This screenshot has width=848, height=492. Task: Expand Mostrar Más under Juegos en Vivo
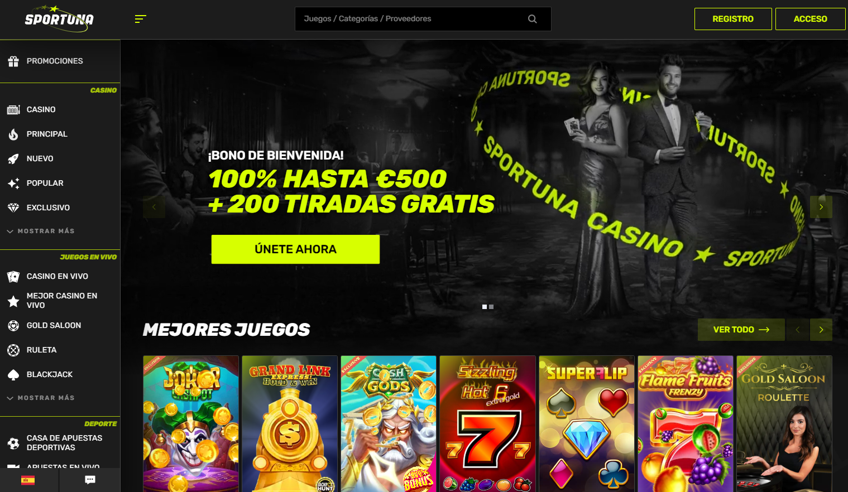41,398
